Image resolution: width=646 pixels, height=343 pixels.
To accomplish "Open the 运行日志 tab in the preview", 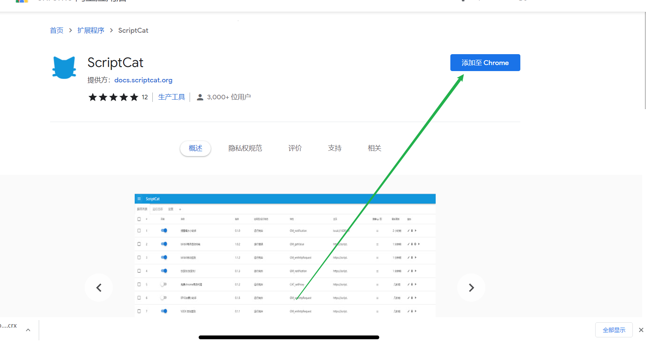I will (158, 209).
